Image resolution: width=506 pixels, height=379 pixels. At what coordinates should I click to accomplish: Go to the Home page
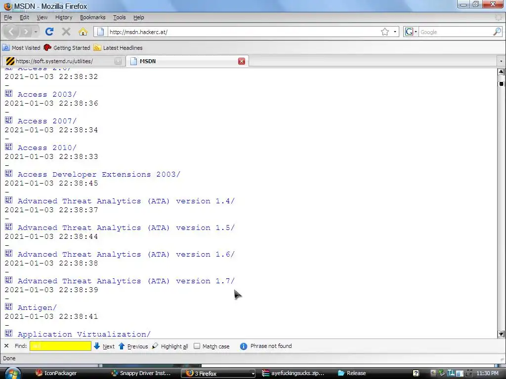tap(83, 32)
